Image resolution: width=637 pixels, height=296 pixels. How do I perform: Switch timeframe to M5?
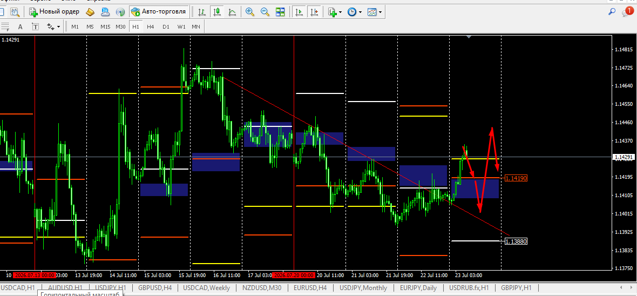click(x=90, y=27)
